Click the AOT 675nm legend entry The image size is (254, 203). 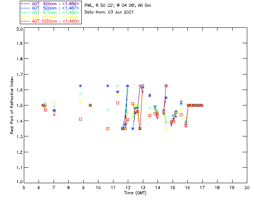tap(50, 12)
